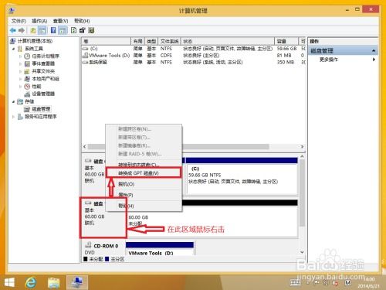The height and width of the screenshot is (290, 386).
Task: Click the Refresh toolbar icon
Action: [73, 30]
